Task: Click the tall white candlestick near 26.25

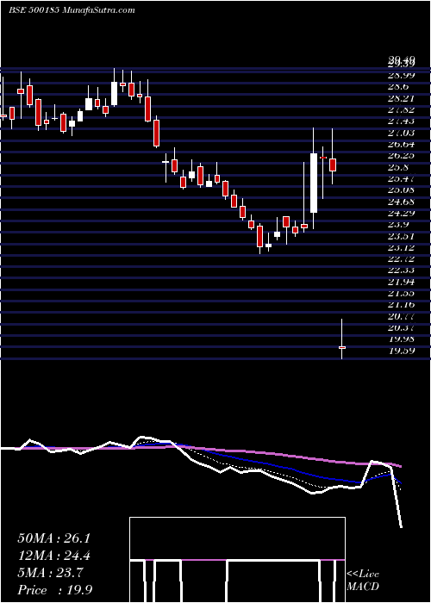Action: coord(314,183)
